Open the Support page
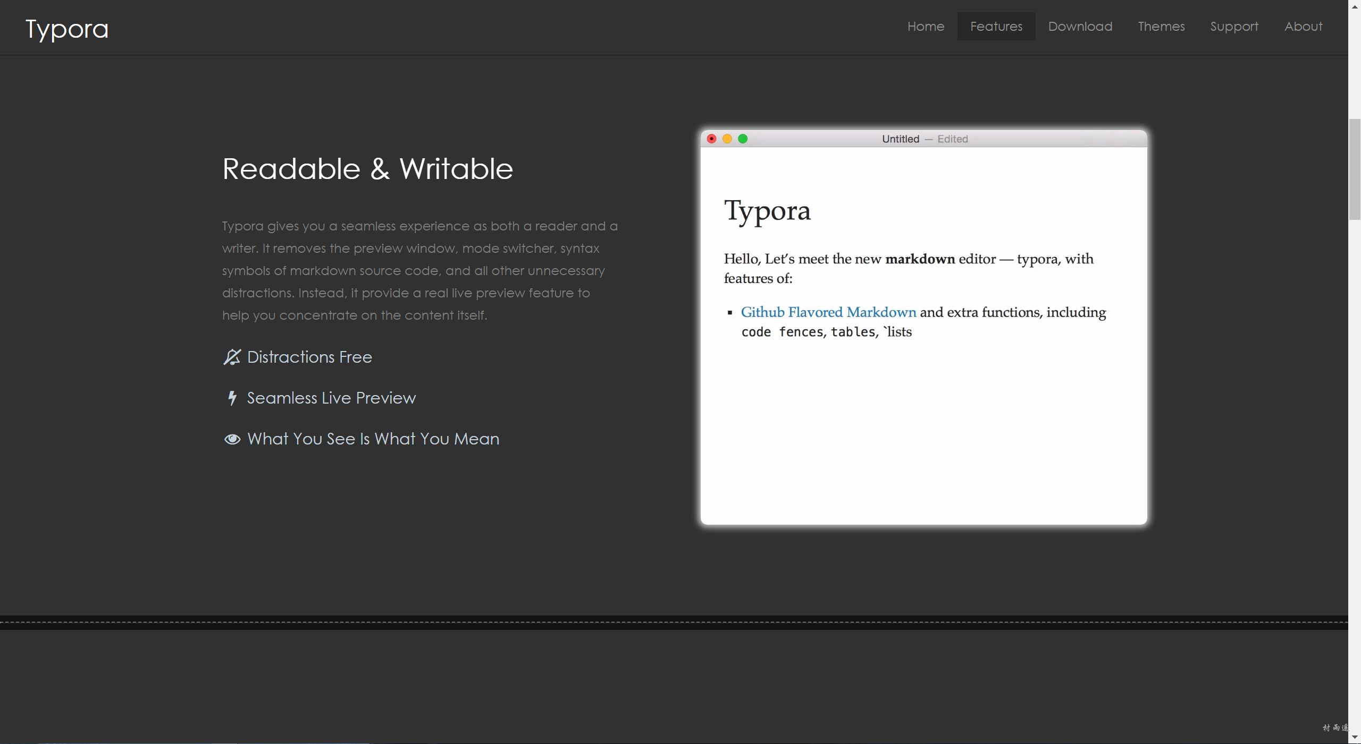 [1234, 27]
